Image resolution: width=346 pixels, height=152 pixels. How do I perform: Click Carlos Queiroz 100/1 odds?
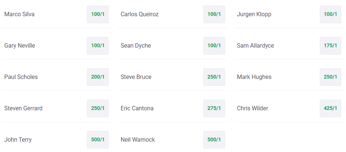[x=214, y=14]
